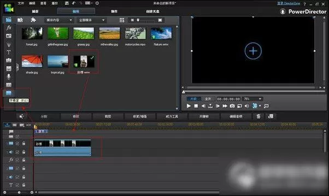Switch to the Produce tab

[x=114, y=11]
